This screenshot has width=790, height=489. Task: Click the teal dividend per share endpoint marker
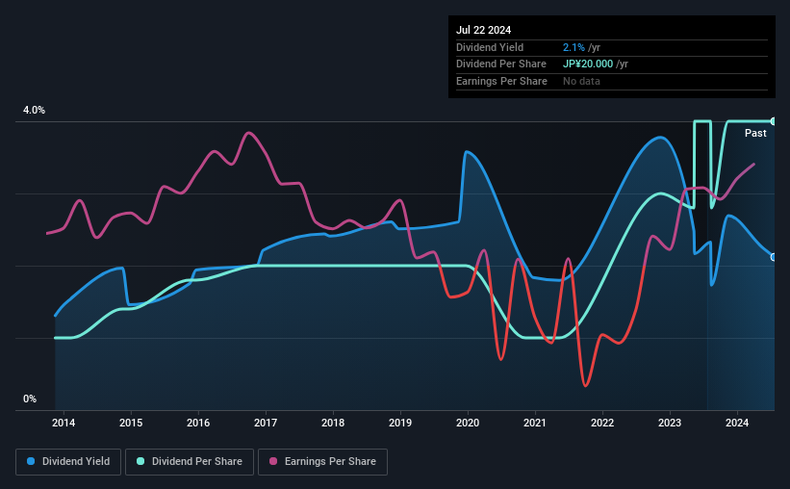click(x=774, y=121)
